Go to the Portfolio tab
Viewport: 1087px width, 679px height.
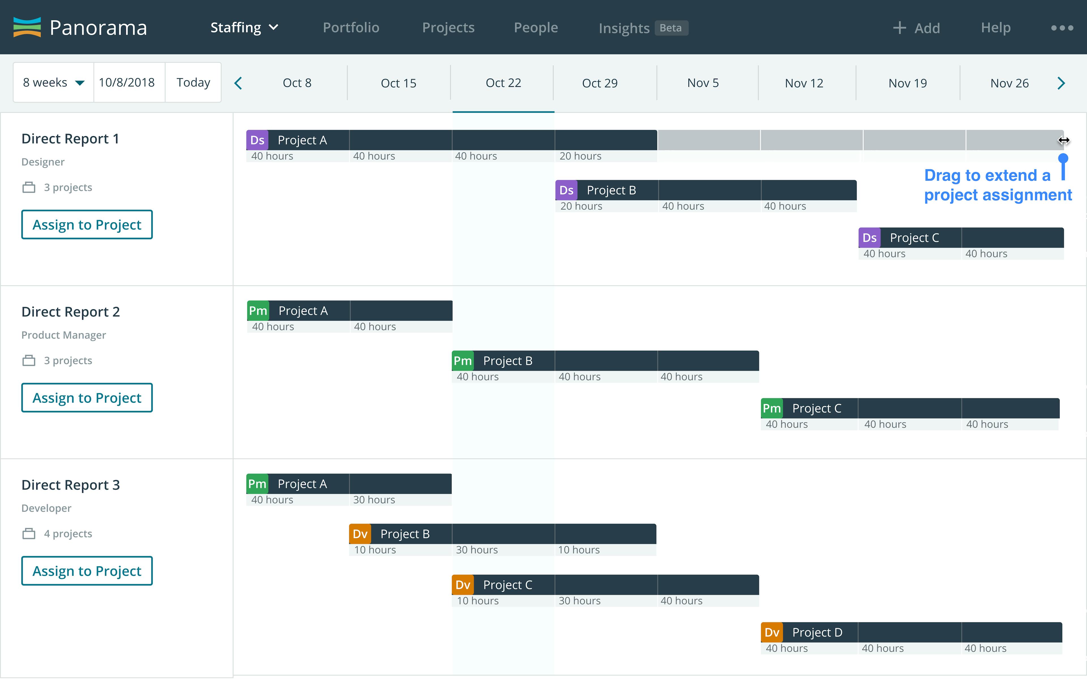tap(351, 27)
